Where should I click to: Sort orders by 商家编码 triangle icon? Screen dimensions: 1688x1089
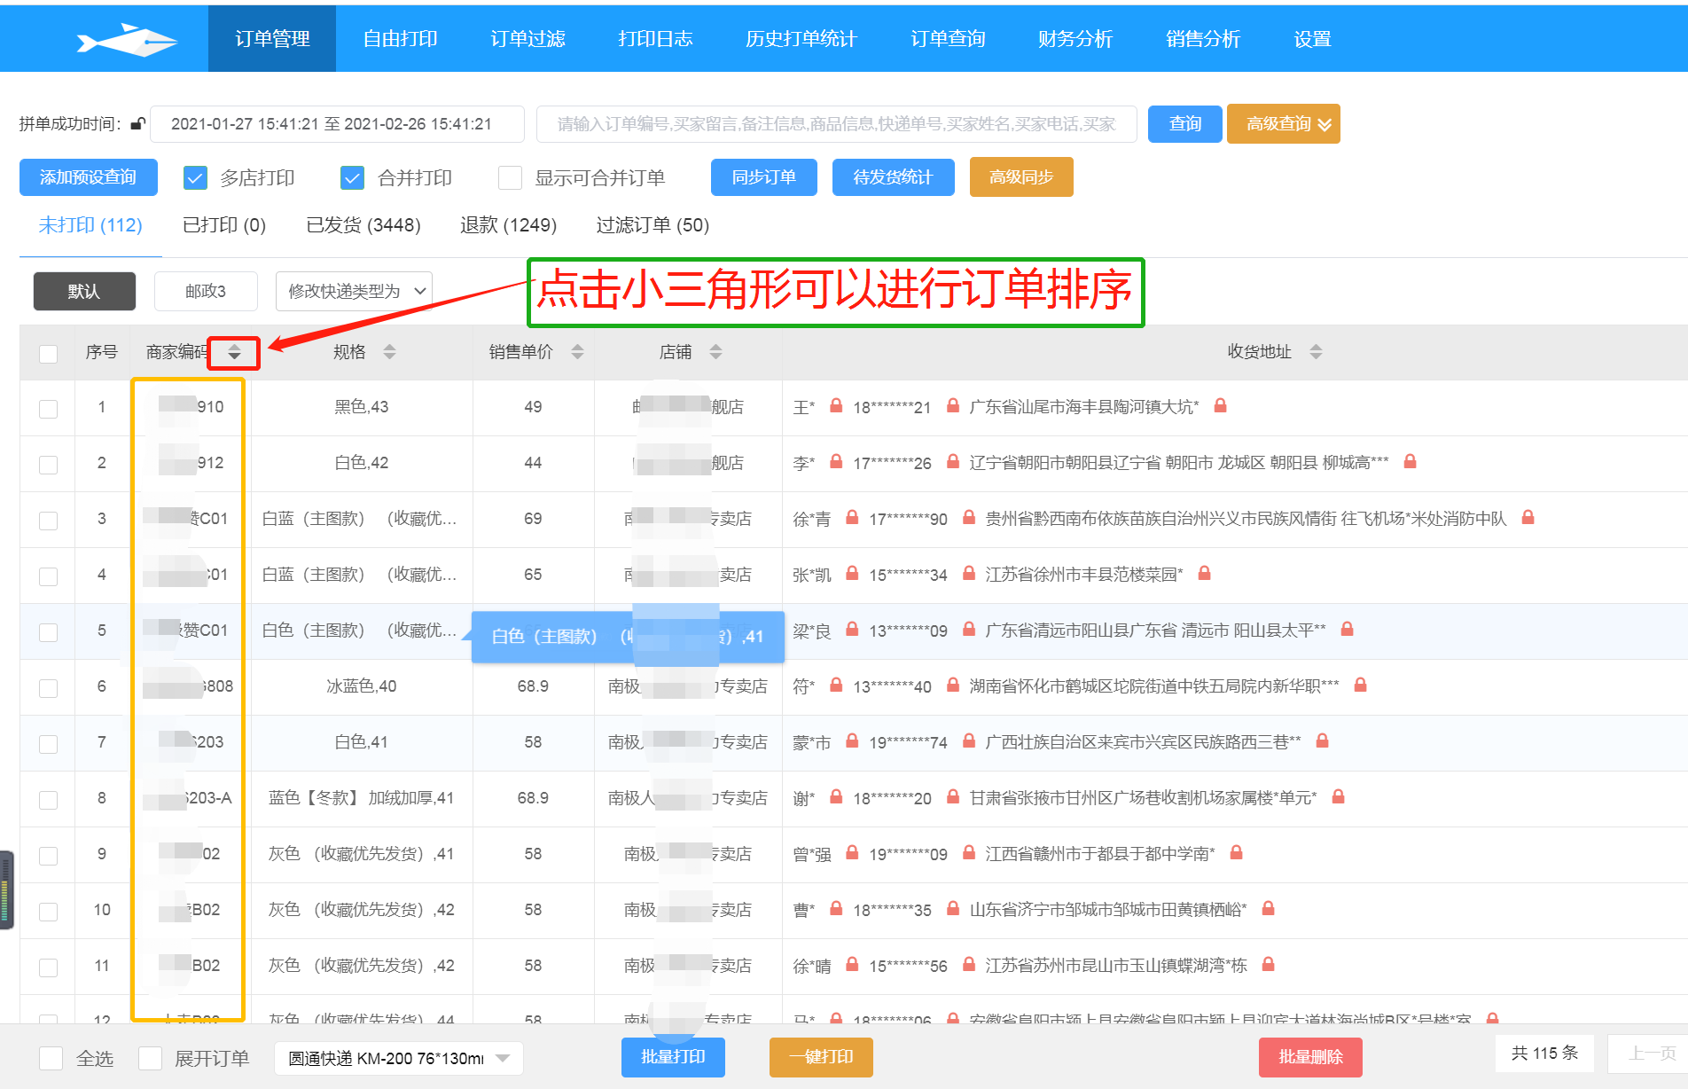(x=234, y=353)
